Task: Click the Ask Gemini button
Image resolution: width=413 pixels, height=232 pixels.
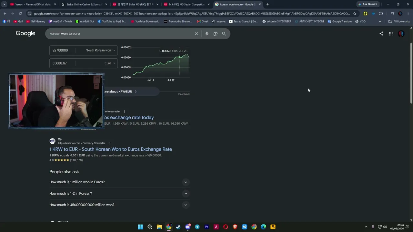Action: pyautogui.click(x=368, y=4)
